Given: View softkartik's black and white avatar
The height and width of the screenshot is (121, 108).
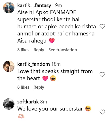Looking at the screenshot, I should pos(9,104).
